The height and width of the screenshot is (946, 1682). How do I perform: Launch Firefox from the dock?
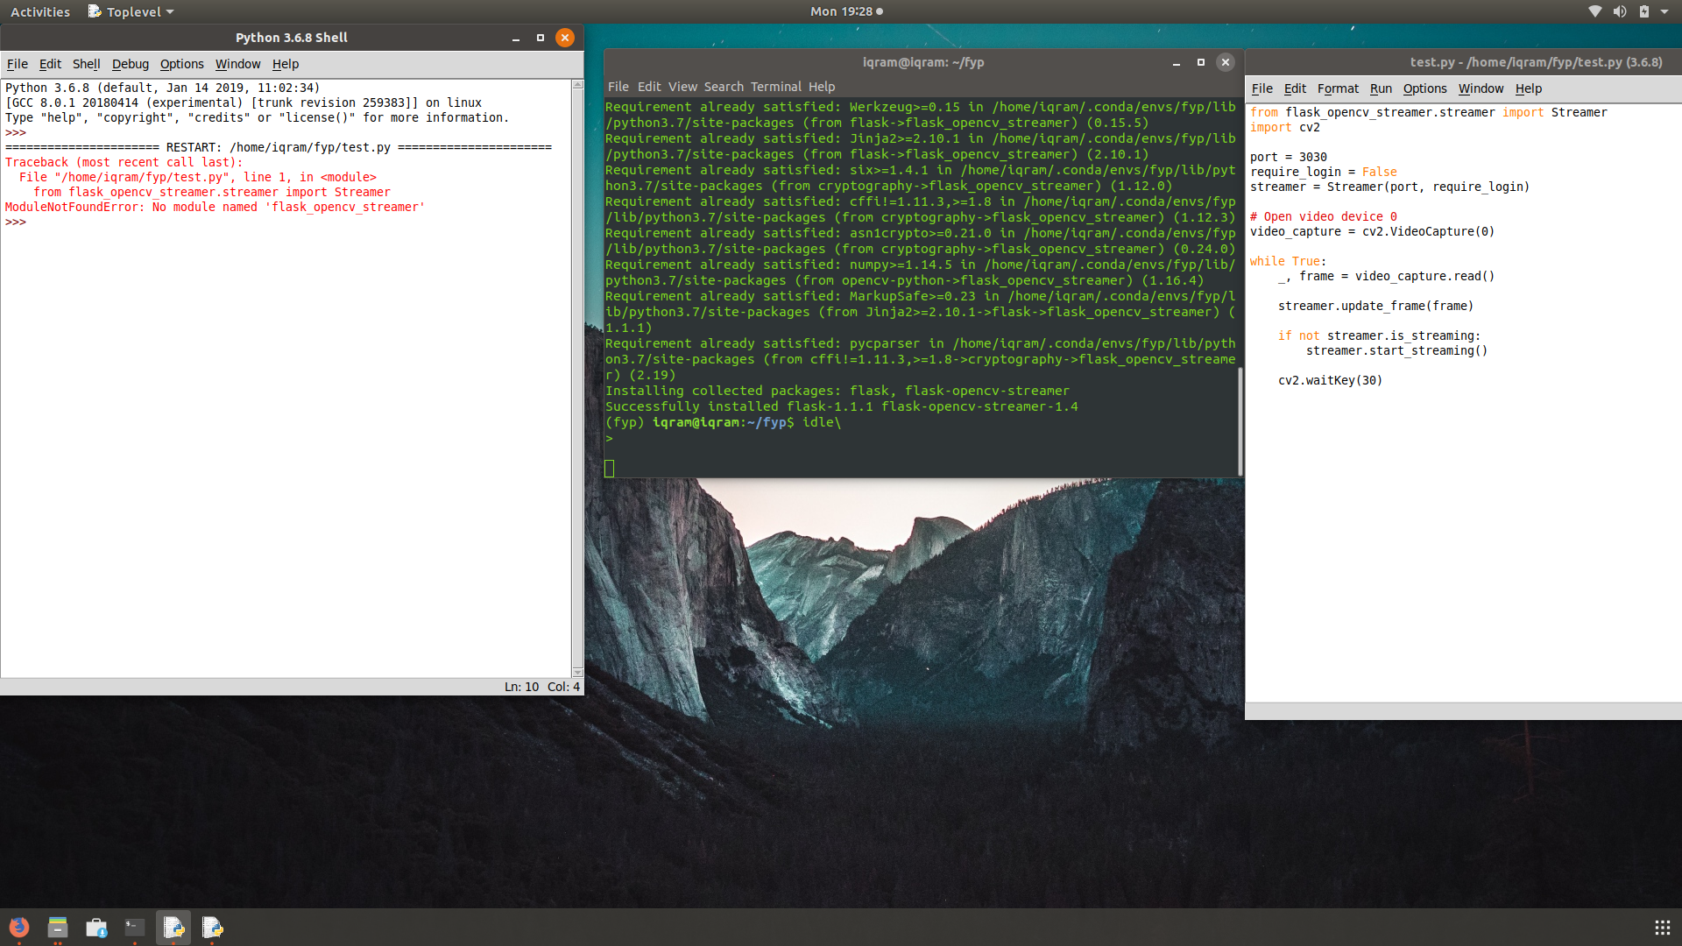[18, 927]
